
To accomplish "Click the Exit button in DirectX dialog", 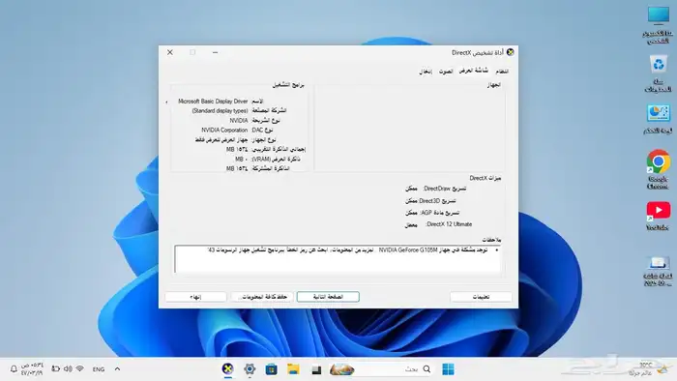I will pos(195,297).
